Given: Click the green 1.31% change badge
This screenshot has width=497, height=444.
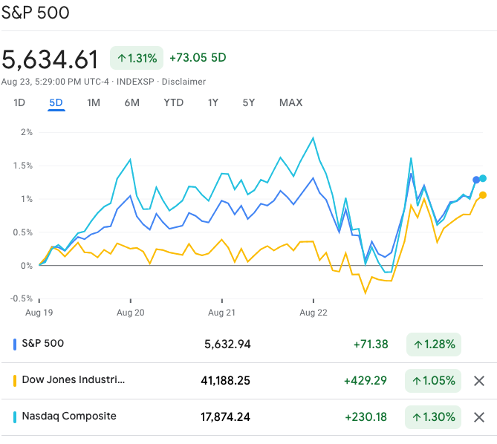Looking at the screenshot, I should tap(137, 58).
